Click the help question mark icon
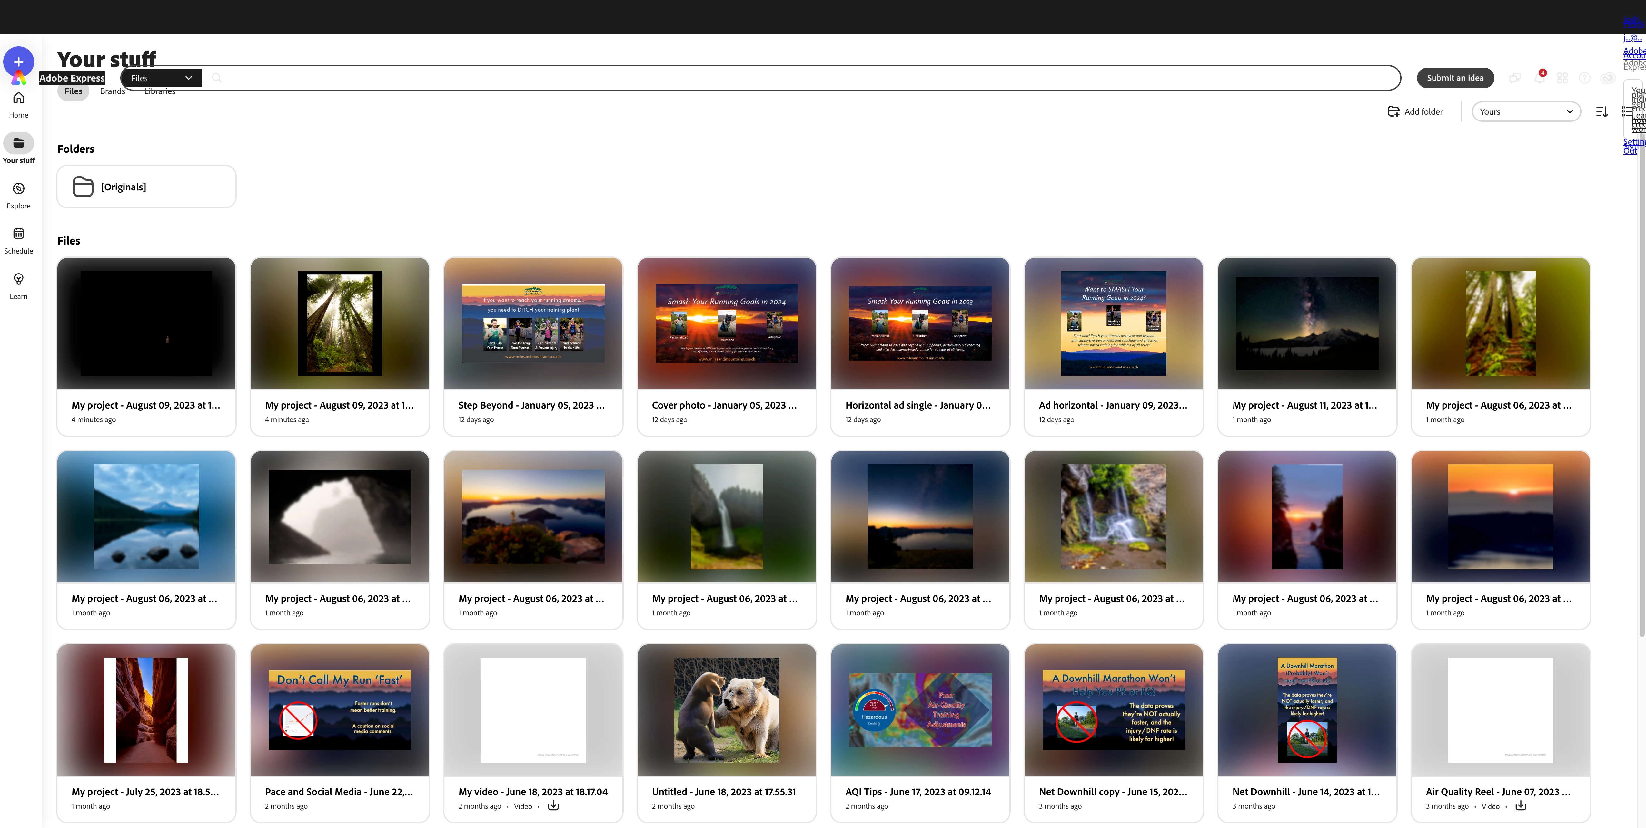Image resolution: width=1646 pixels, height=828 pixels. tap(1585, 78)
